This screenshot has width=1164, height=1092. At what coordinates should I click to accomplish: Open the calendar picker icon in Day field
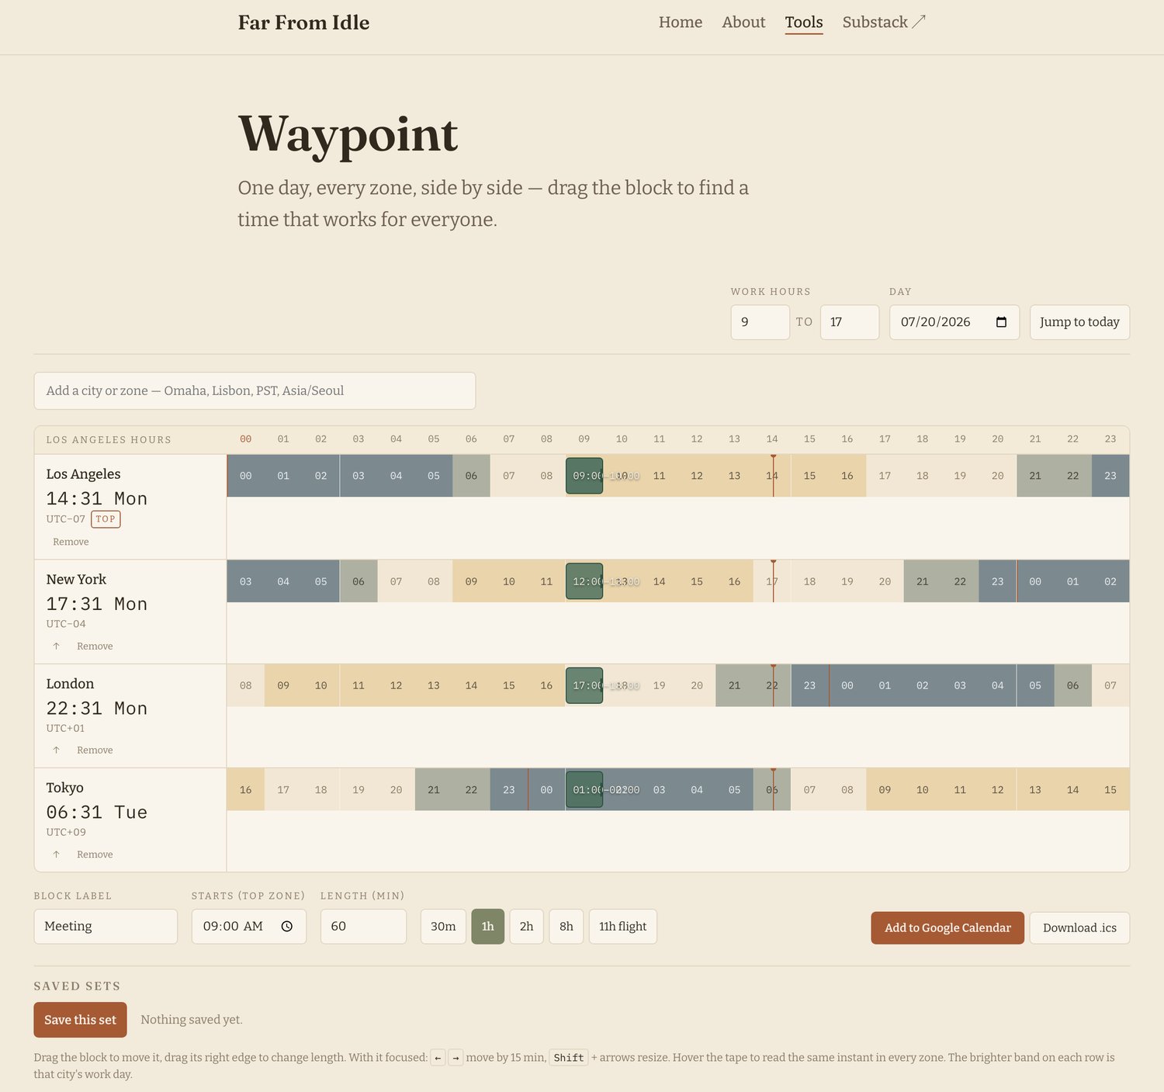(1001, 322)
